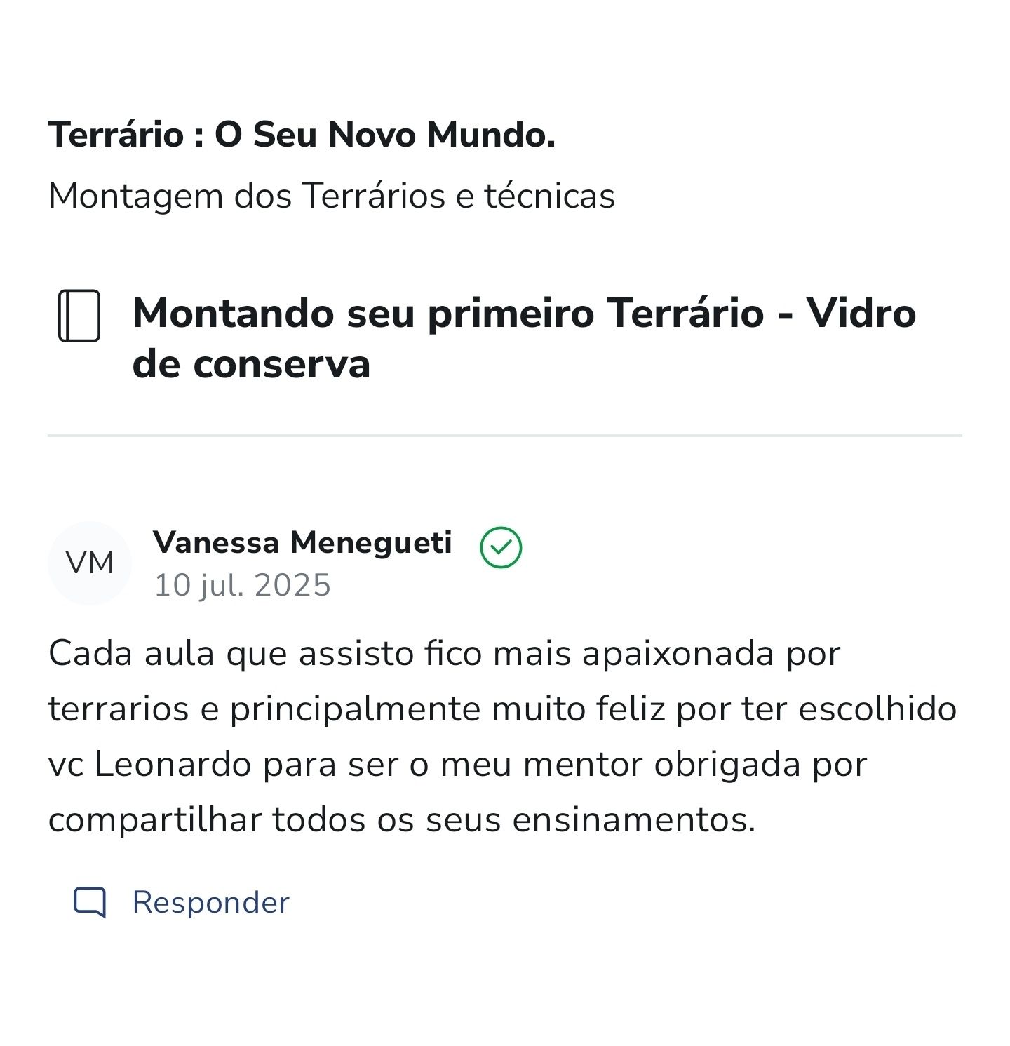Click the word técnicas in the module subtitle

(549, 196)
